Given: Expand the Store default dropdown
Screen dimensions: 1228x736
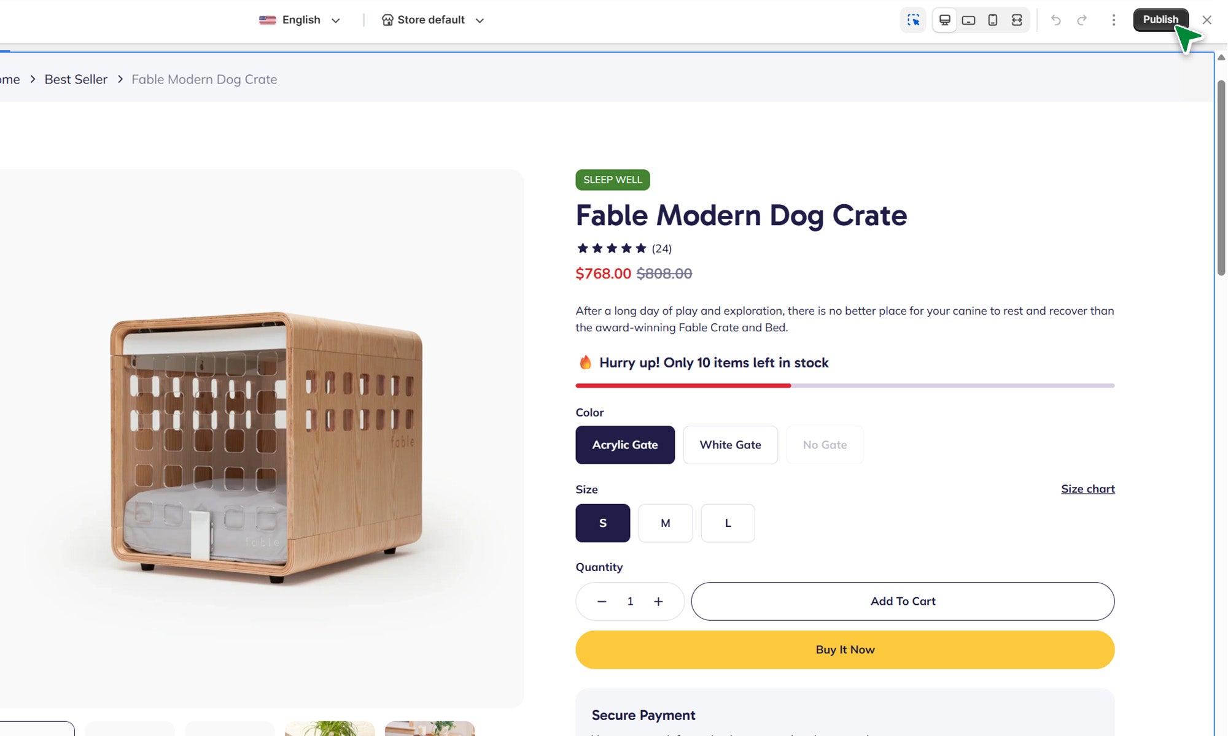Looking at the screenshot, I should [x=433, y=20].
